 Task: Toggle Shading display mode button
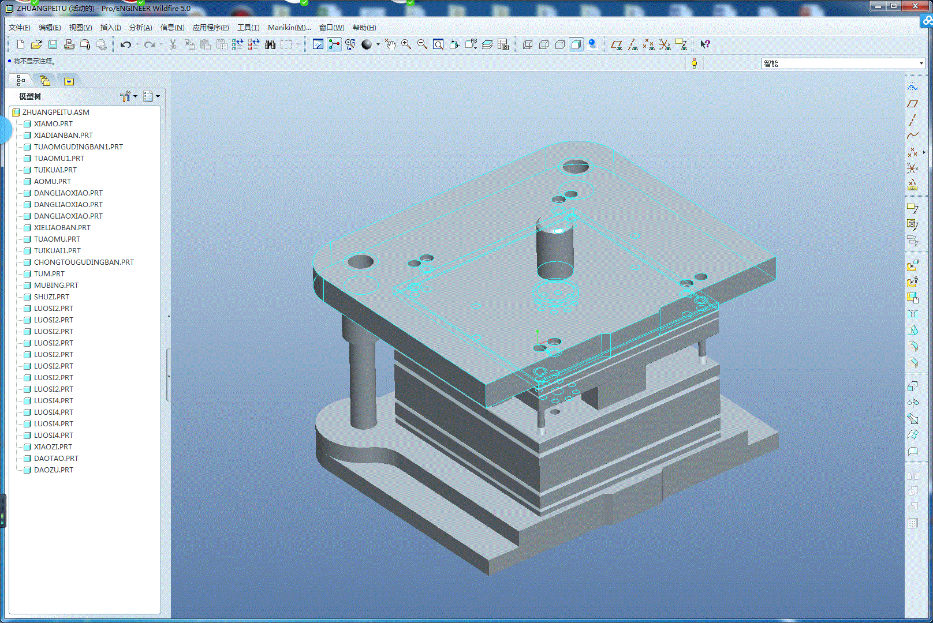[576, 44]
